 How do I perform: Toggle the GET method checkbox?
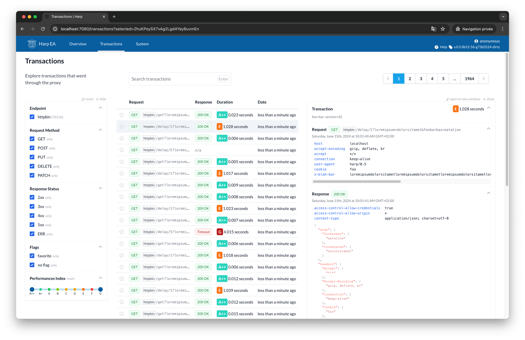coord(32,139)
